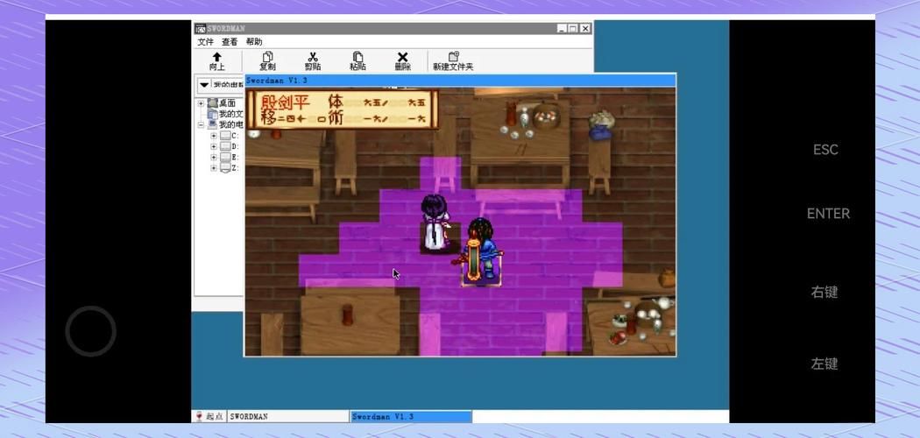Open the address bar dropdown arrow

pyautogui.click(x=203, y=85)
